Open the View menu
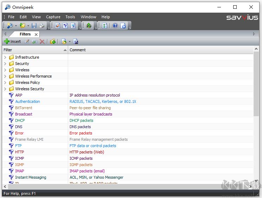Image resolution: width=262 pixels, height=198 pixels. [x=36, y=17]
